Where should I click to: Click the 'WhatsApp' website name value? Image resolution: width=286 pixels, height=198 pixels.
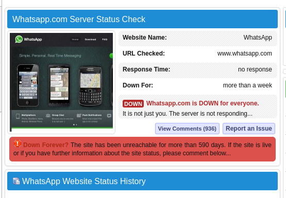pyautogui.click(x=258, y=38)
